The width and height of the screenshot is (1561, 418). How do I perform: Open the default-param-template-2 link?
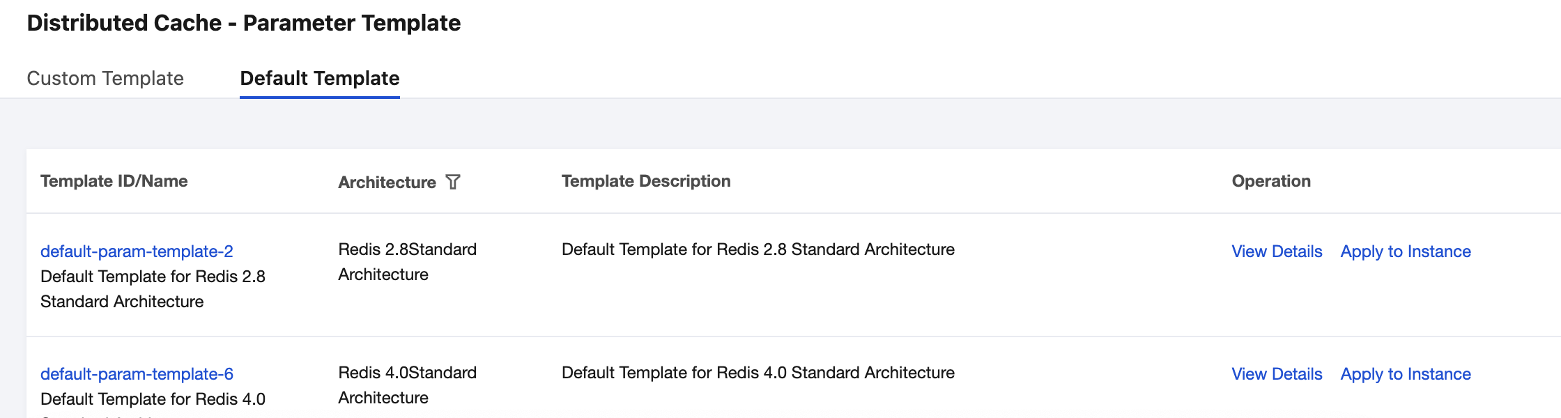click(x=137, y=251)
